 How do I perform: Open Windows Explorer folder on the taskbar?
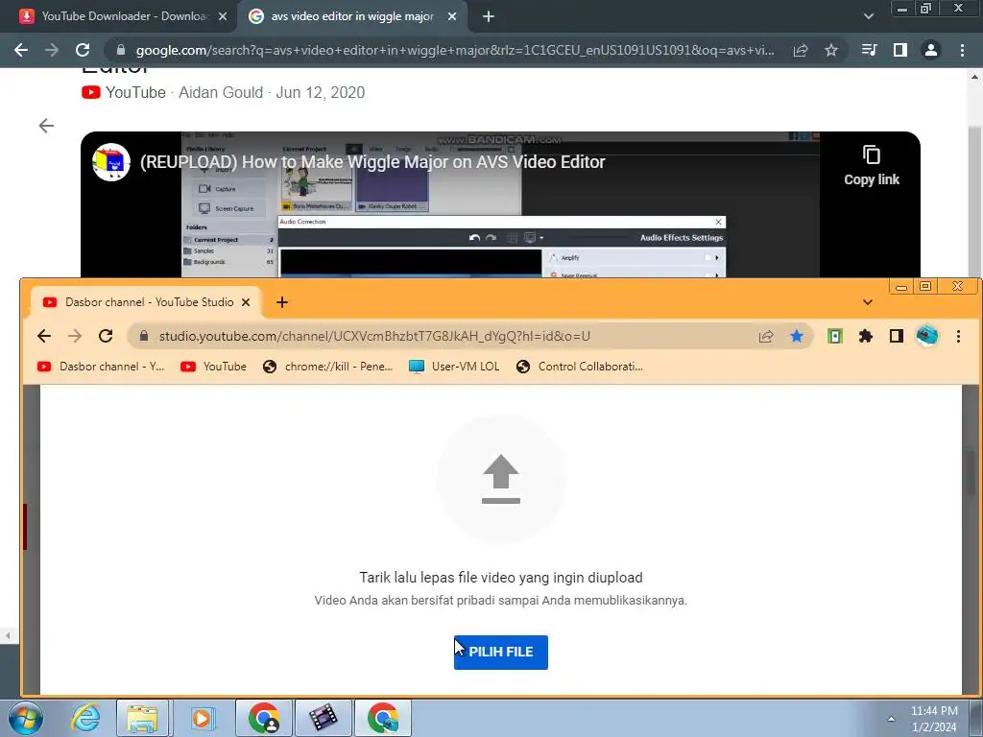tap(142, 718)
